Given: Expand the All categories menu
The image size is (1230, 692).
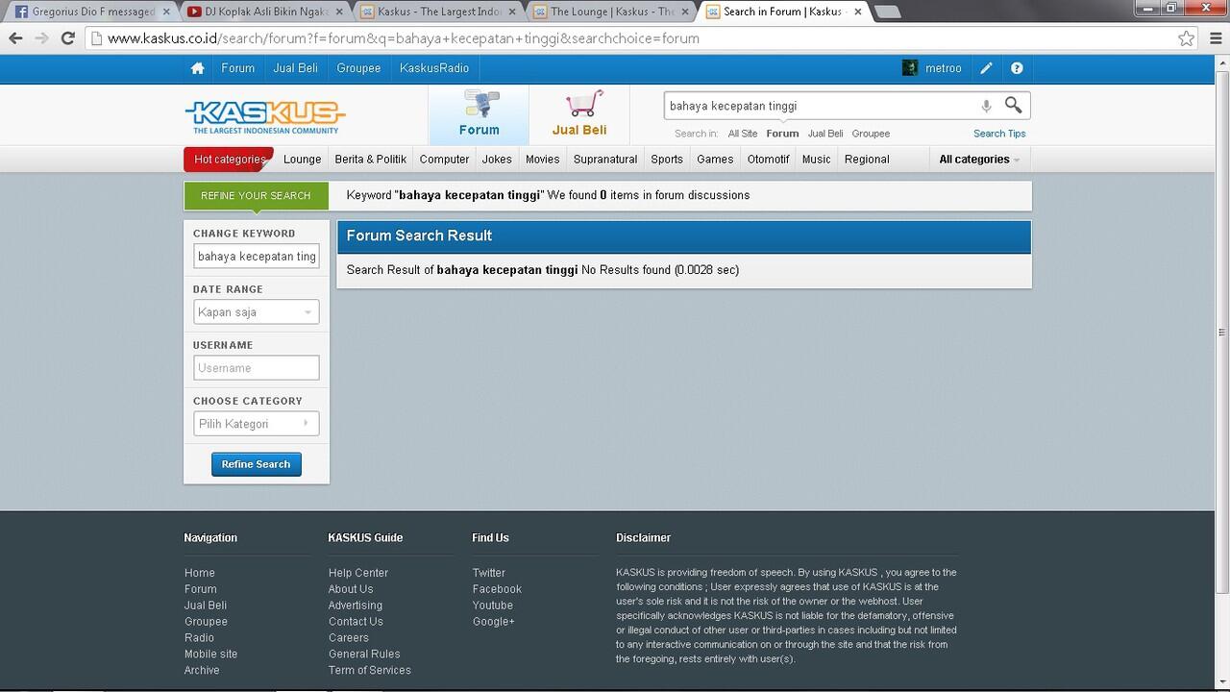Looking at the screenshot, I should pos(979,160).
